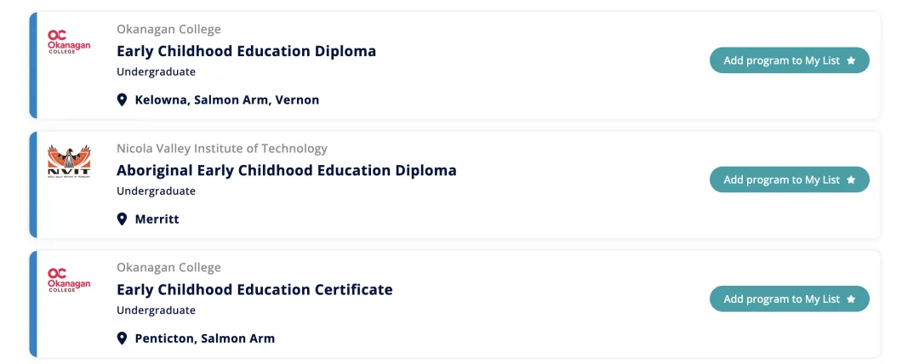The image size is (919, 364).
Task: Open the Early Childhood Education Diploma title
Action: click(246, 51)
